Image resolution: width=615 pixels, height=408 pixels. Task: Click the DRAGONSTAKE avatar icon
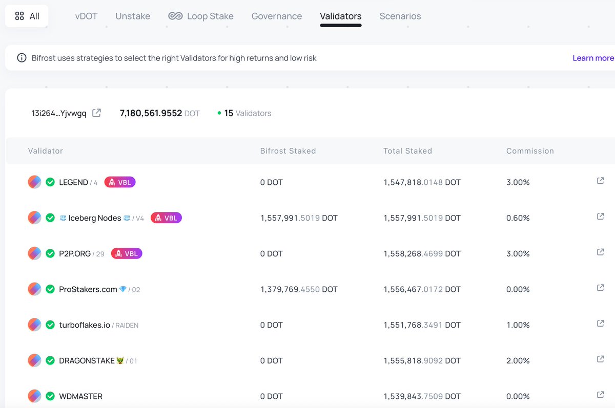tap(34, 360)
